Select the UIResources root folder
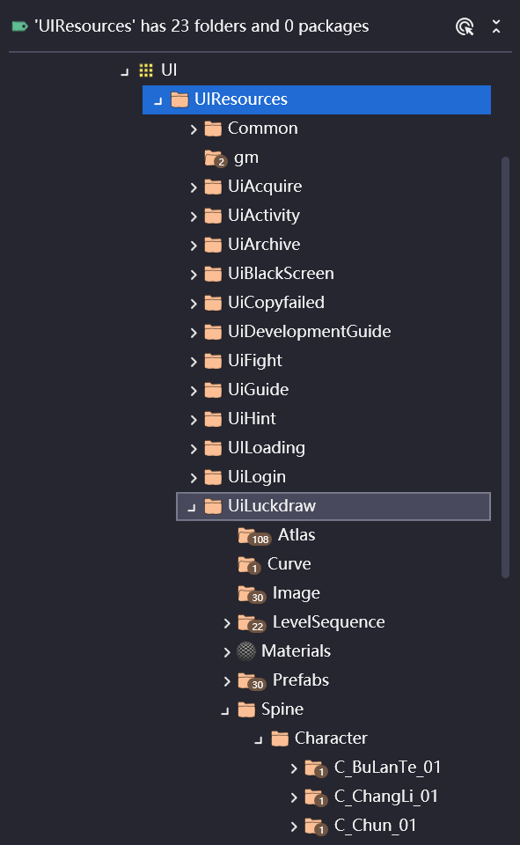520x845 pixels. point(316,99)
